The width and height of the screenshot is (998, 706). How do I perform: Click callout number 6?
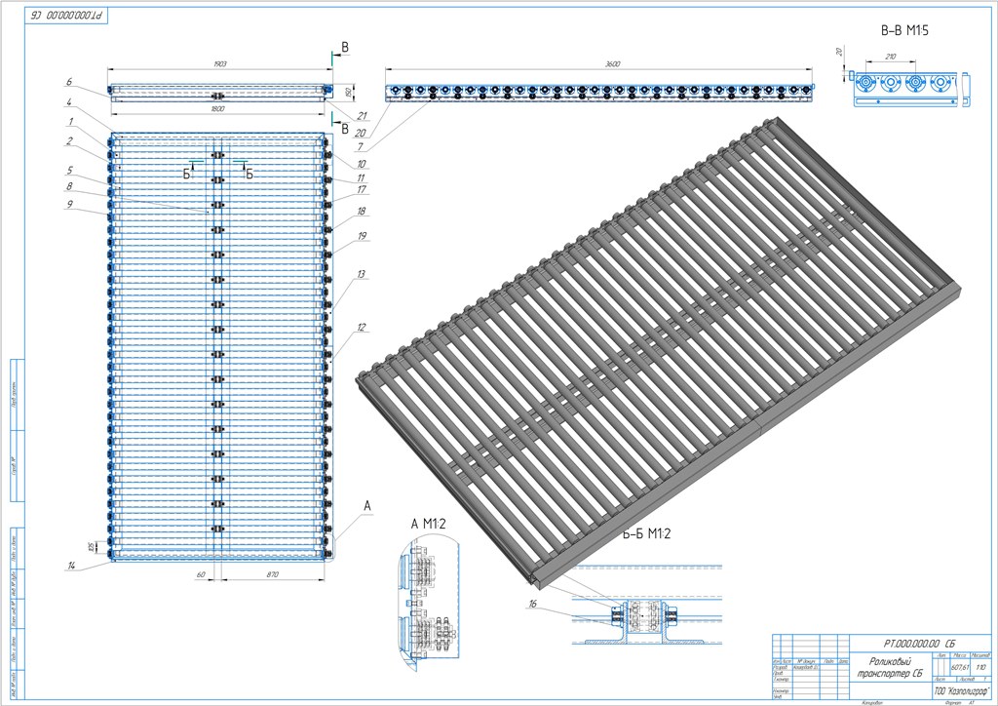(69, 82)
